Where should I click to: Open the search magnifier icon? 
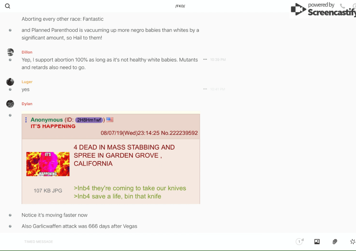(x=8, y=6)
